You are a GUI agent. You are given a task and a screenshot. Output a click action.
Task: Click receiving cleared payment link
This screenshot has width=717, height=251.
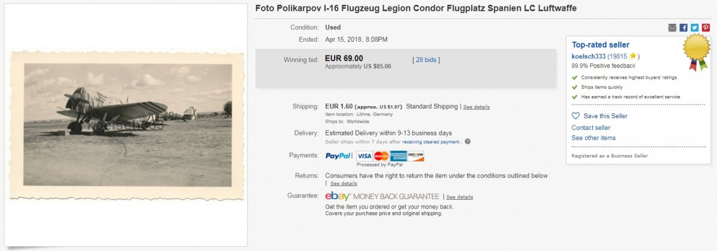tap(431, 142)
